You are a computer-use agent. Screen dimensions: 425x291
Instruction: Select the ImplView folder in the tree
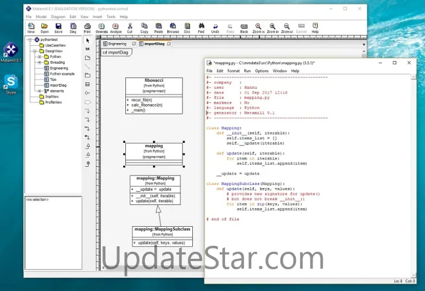(52, 96)
